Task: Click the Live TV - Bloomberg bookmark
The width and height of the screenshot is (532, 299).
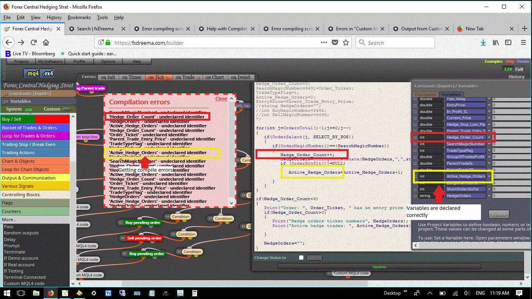Action: pyautogui.click(x=30, y=53)
